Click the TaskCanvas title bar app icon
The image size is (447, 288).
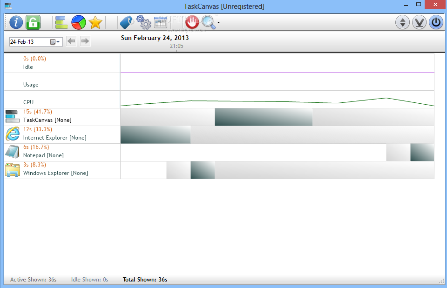click(x=8, y=6)
